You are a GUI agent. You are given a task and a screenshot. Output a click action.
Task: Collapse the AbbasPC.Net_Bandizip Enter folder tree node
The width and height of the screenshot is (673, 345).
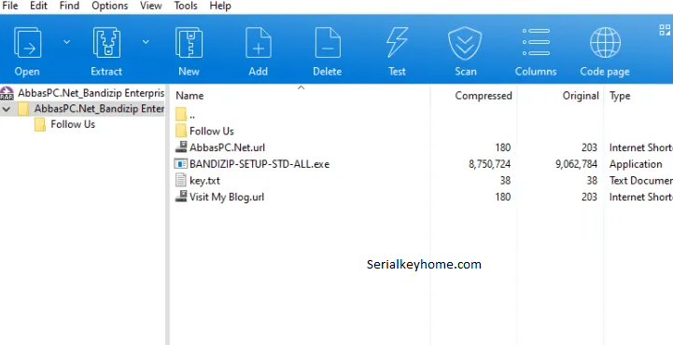point(6,109)
